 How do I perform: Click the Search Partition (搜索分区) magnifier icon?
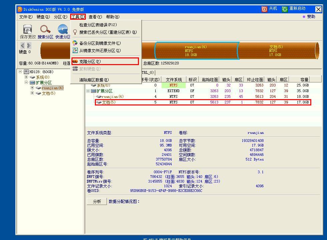point(45,29)
